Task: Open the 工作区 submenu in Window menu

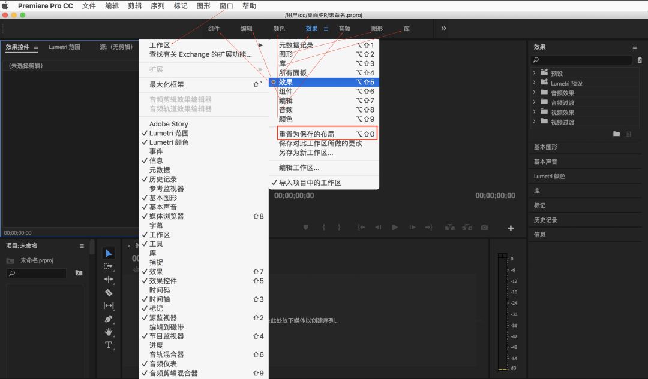Action: [x=205, y=45]
